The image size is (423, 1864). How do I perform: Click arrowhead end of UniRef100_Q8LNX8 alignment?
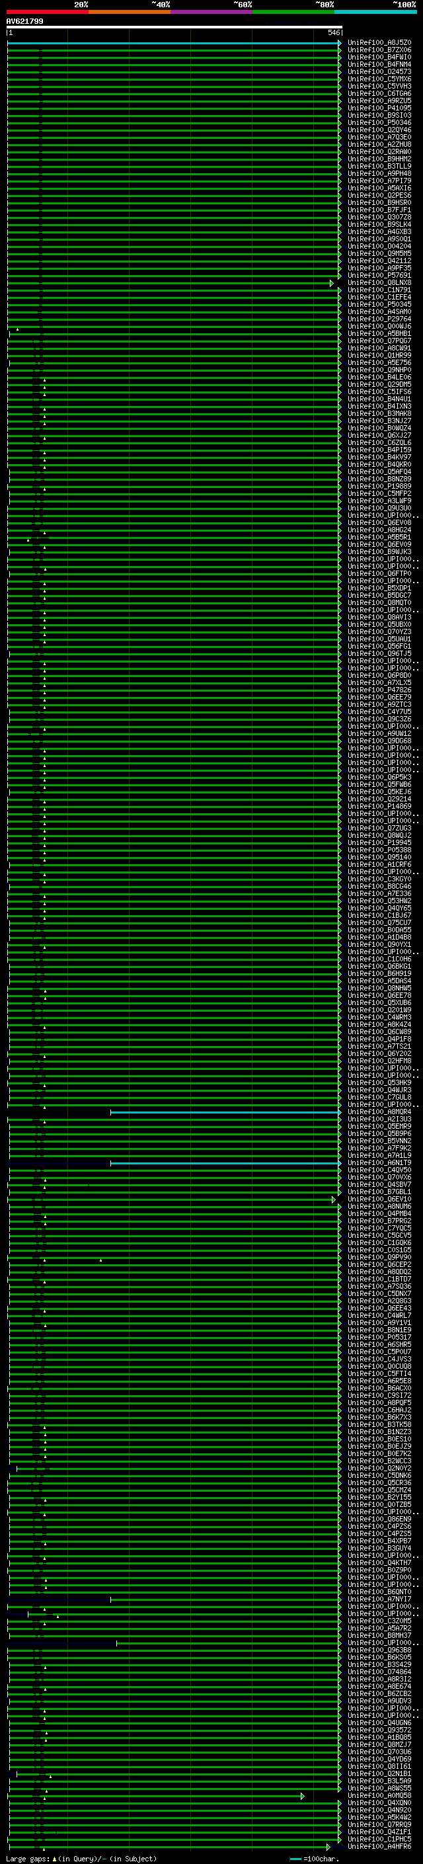(332, 284)
